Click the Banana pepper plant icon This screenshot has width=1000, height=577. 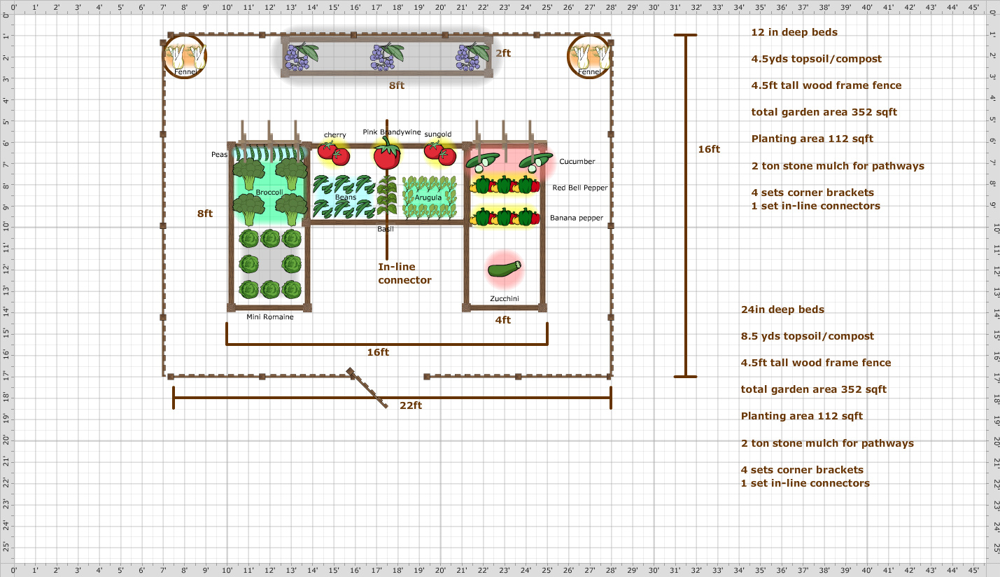tap(504, 217)
